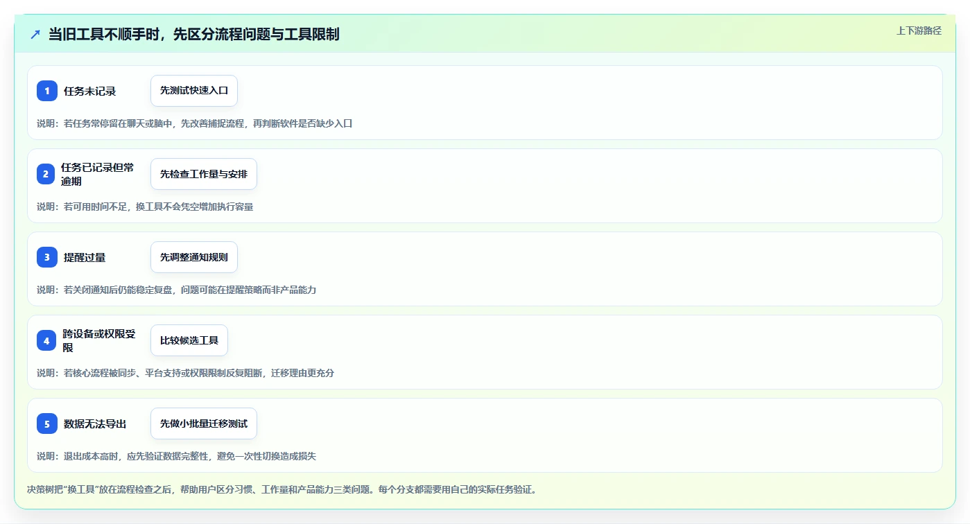Click the 比较候选工具 button
The height and width of the screenshot is (524, 970).
point(189,340)
